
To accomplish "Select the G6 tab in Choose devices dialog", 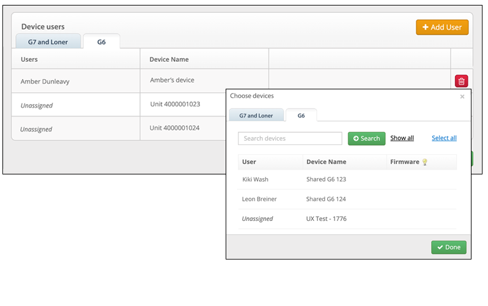I will [301, 116].
